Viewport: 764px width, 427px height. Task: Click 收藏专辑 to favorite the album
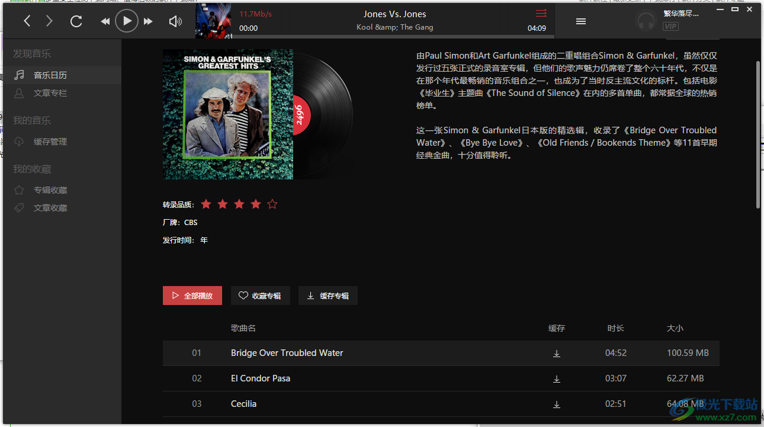coord(261,296)
